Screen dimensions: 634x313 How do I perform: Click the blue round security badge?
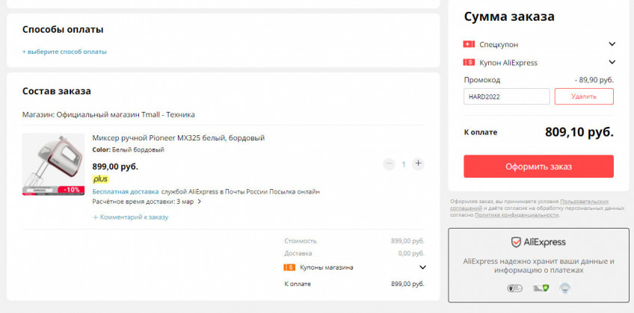(564, 288)
